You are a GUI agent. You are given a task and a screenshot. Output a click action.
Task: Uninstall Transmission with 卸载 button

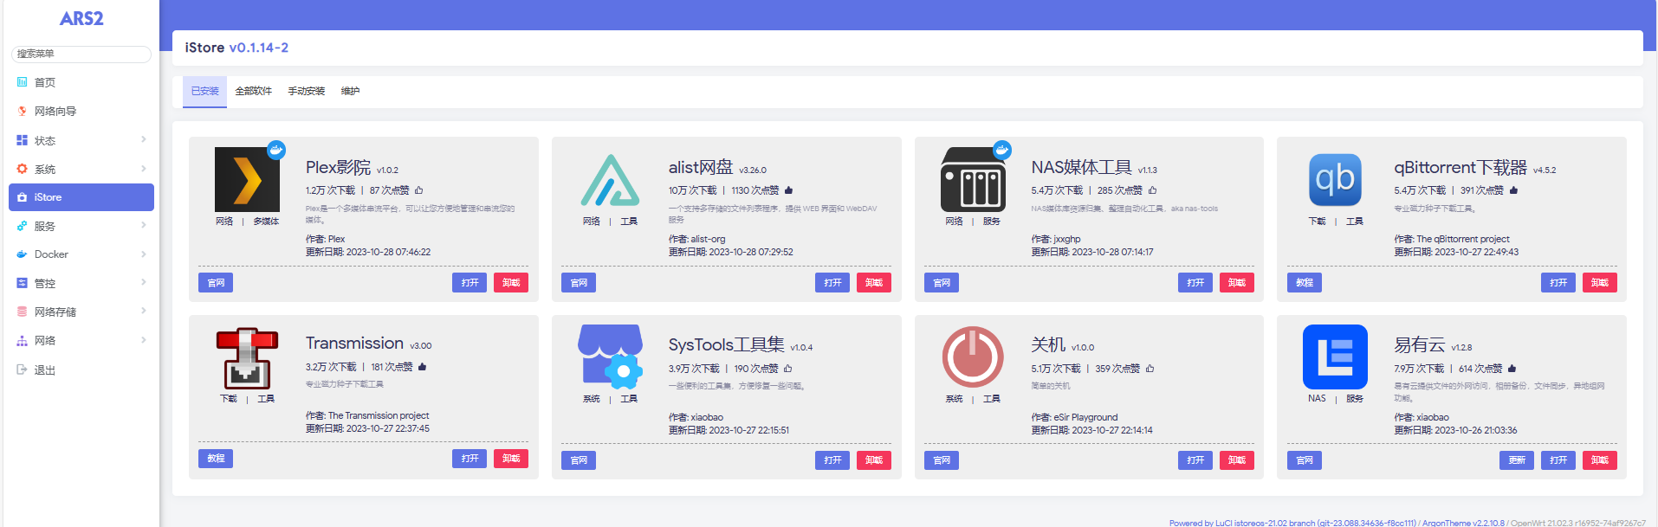coord(510,459)
